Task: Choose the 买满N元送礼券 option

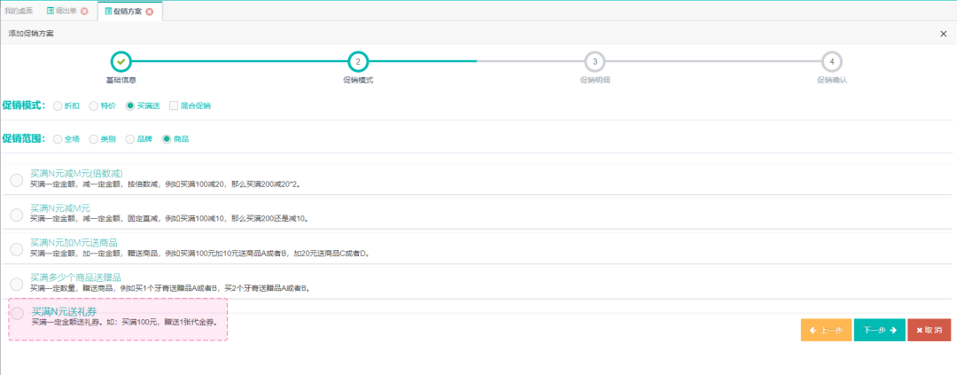Action: click(17, 314)
